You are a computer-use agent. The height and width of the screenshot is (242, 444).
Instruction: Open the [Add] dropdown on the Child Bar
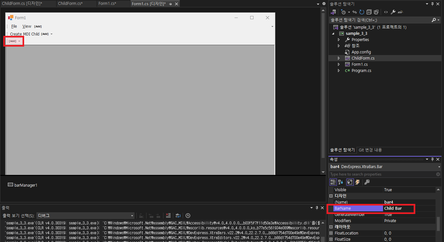19,41
